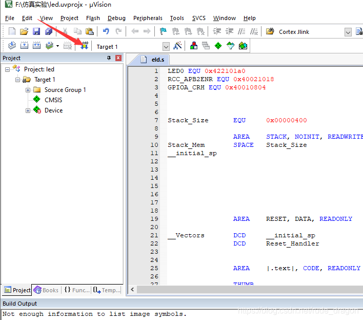Batch build icon

tap(49, 46)
